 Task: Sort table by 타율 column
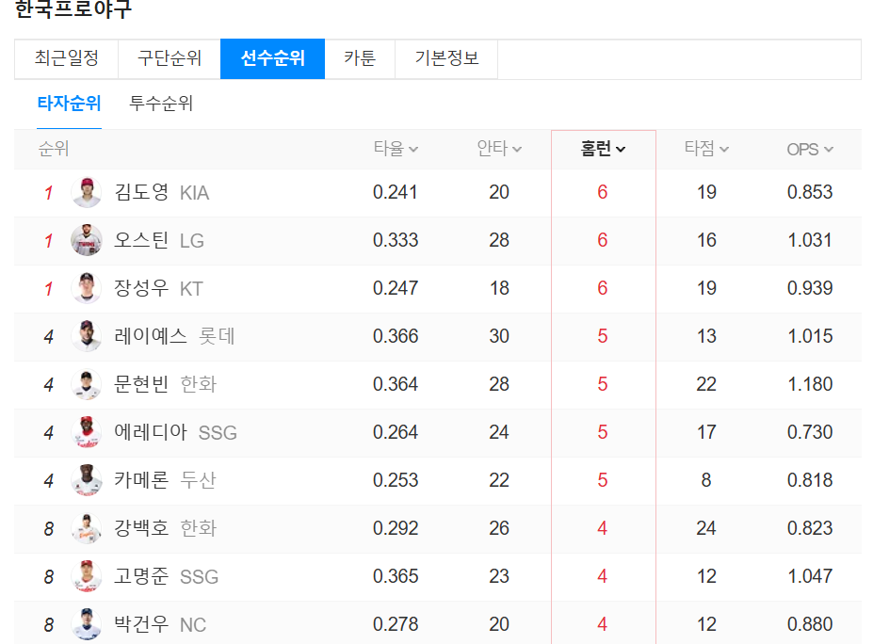click(x=396, y=149)
